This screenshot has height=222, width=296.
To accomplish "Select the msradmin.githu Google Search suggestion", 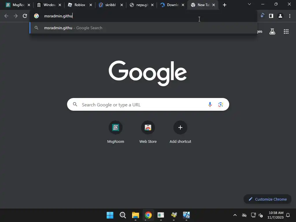I will pos(143,28).
